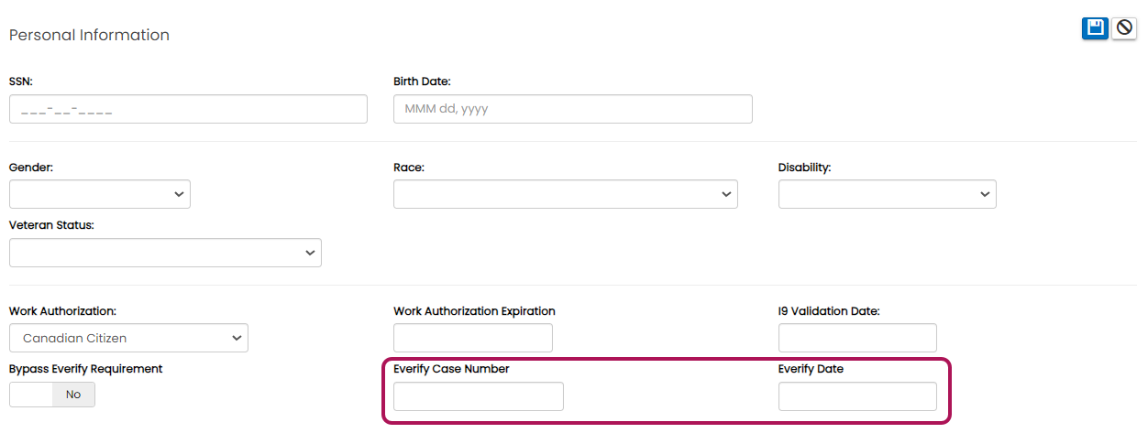Expand the Race dropdown list
The width and height of the screenshot is (1148, 433).
[x=566, y=194]
